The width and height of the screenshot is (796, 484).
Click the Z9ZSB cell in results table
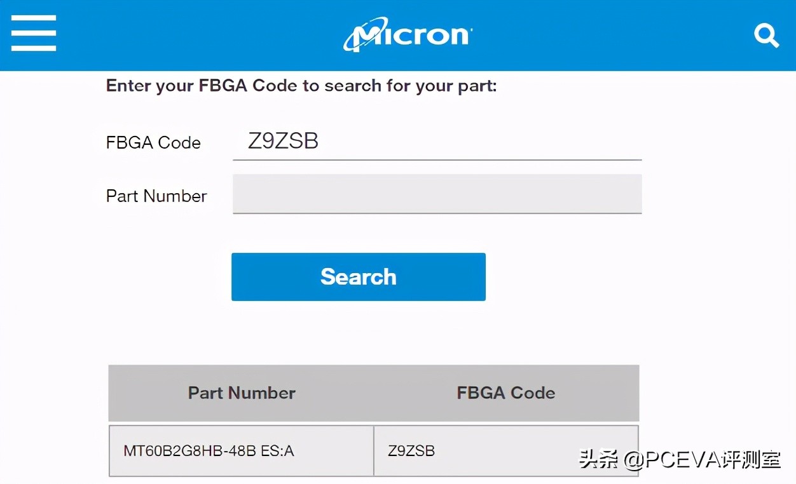click(412, 451)
